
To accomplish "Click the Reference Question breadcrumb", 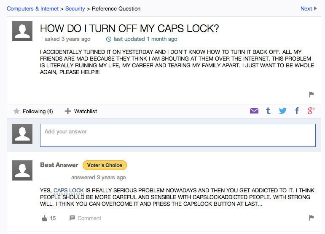I will click(116, 8).
